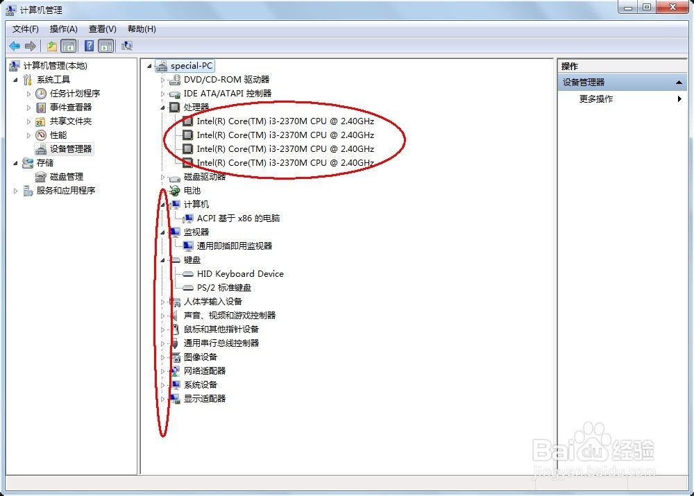Image resolution: width=694 pixels, height=496 pixels.
Task: Select HID Keyboard Device
Action: 240,274
